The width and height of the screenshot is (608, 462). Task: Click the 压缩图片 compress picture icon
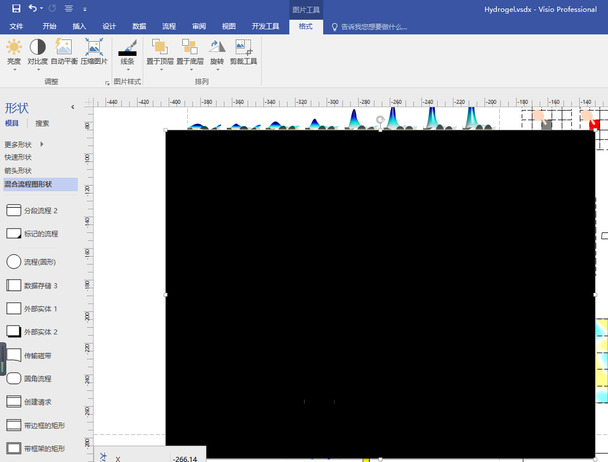94,47
